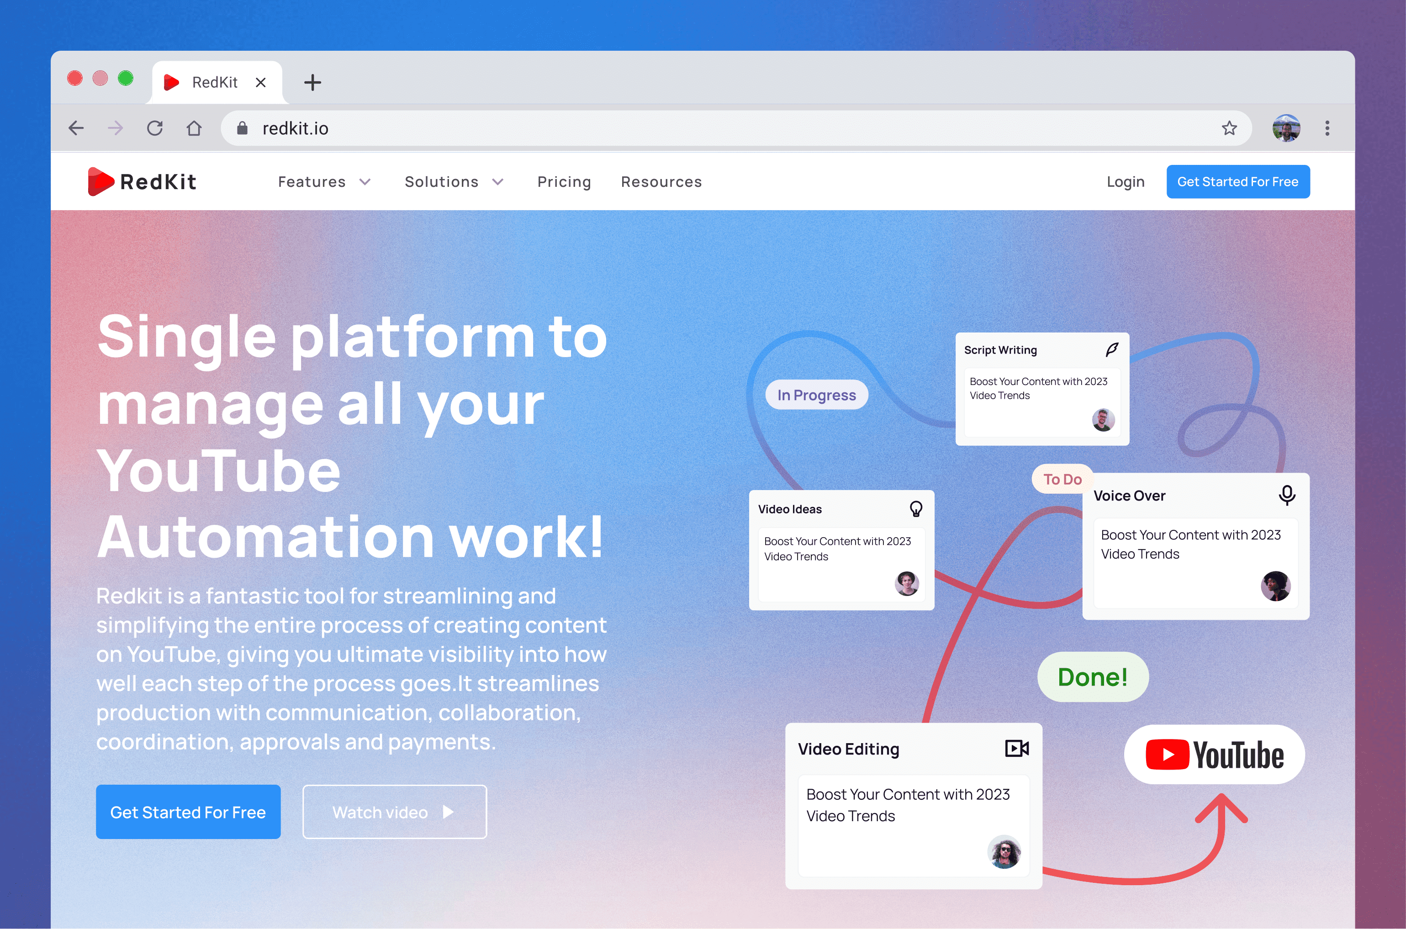Bookmark page using star icon
Image resolution: width=1406 pixels, height=929 pixels.
pyautogui.click(x=1229, y=128)
